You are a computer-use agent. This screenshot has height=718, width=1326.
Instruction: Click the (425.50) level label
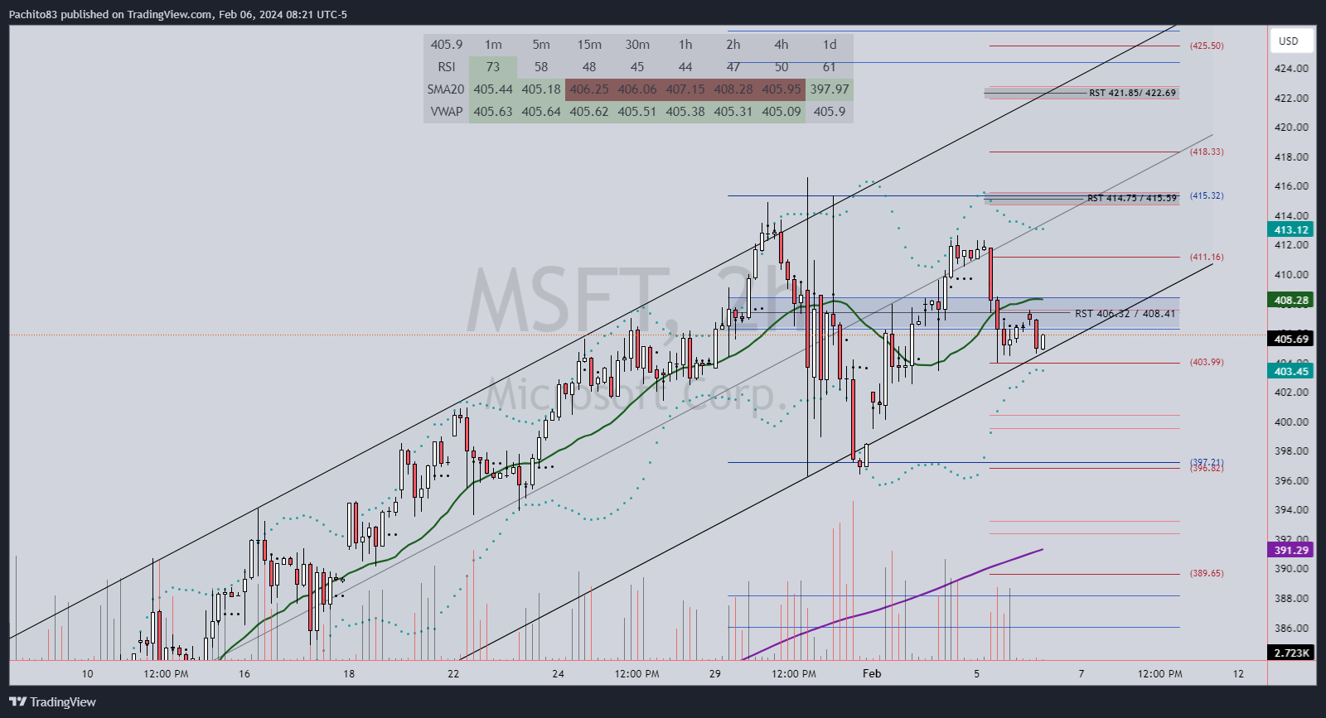pyautogui.click(x=1207, y=46)
